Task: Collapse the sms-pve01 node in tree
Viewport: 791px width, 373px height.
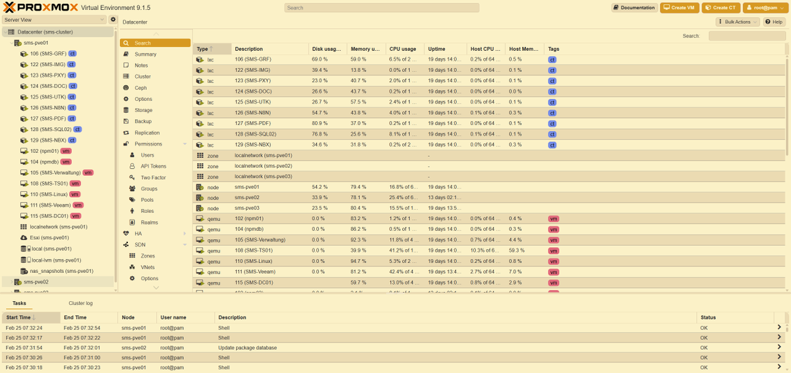Action: click(x=11, y=43)
